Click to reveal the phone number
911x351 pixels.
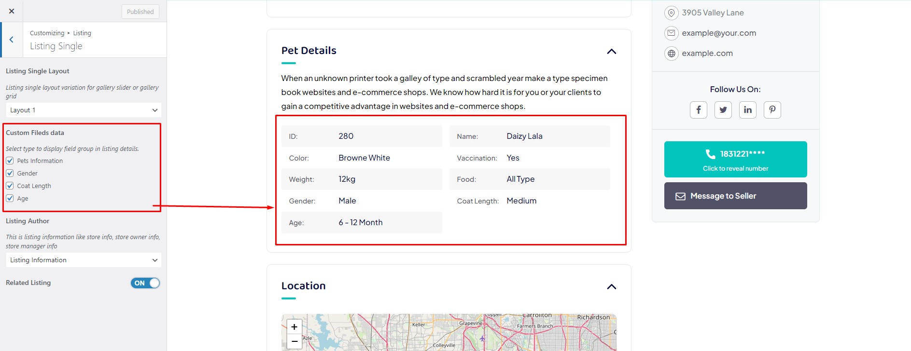[x=735, y=159]
